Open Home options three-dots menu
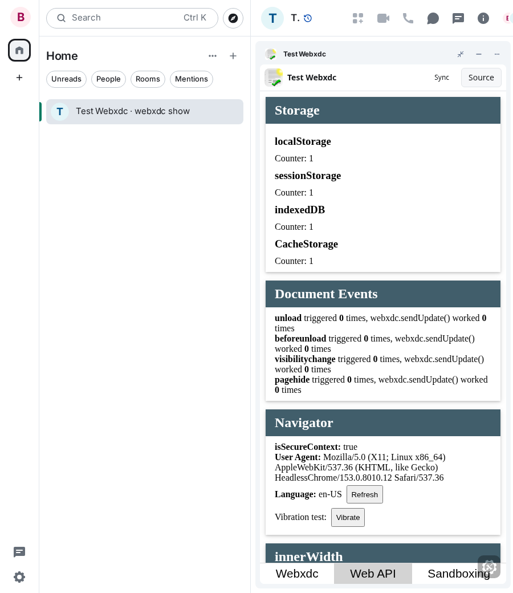The image size is (513, 593). click(x=213, y=56)
